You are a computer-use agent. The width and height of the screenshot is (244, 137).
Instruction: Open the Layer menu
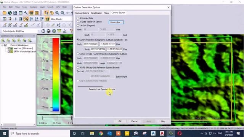click(42, 7)
